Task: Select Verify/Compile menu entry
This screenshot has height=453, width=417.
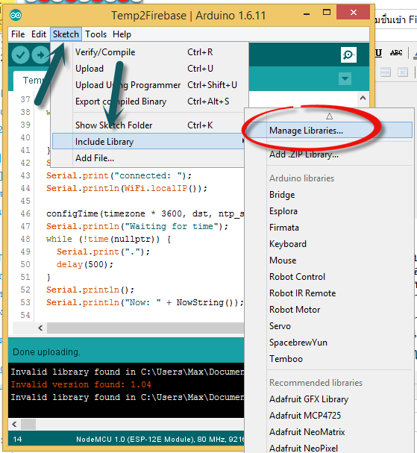Action: pyautogui.click(x=150, y=52)
